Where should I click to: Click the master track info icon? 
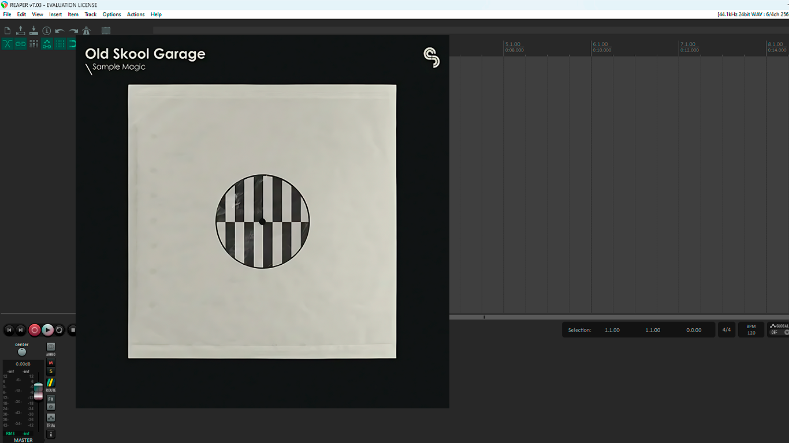point(51,434)
